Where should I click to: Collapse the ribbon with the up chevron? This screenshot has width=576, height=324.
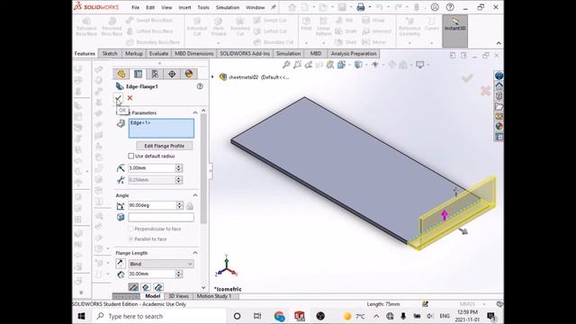point(499,43)
